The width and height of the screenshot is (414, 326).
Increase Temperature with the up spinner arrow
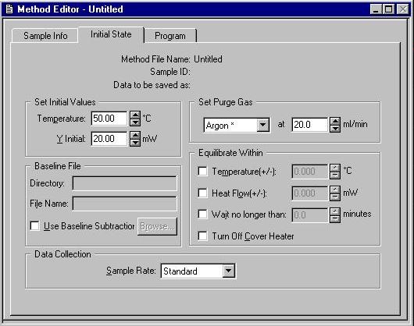pos(135,115)
